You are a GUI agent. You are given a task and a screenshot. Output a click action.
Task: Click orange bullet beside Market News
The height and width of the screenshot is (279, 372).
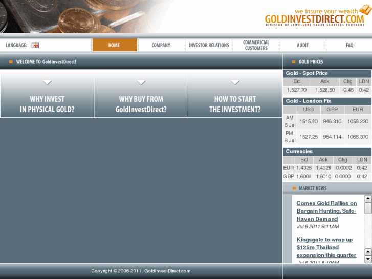point(294,188)
